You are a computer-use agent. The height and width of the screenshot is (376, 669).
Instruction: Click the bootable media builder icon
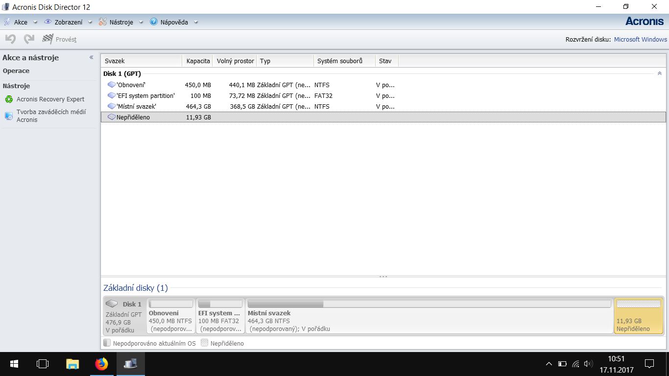9,116
